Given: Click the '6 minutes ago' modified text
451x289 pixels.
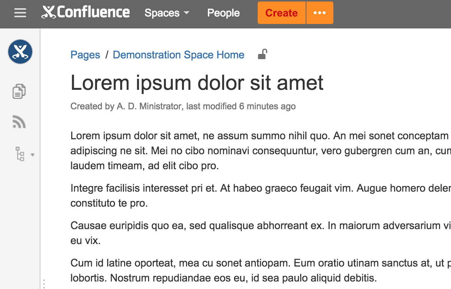Looking at the screenshot, I should point(267,106).
